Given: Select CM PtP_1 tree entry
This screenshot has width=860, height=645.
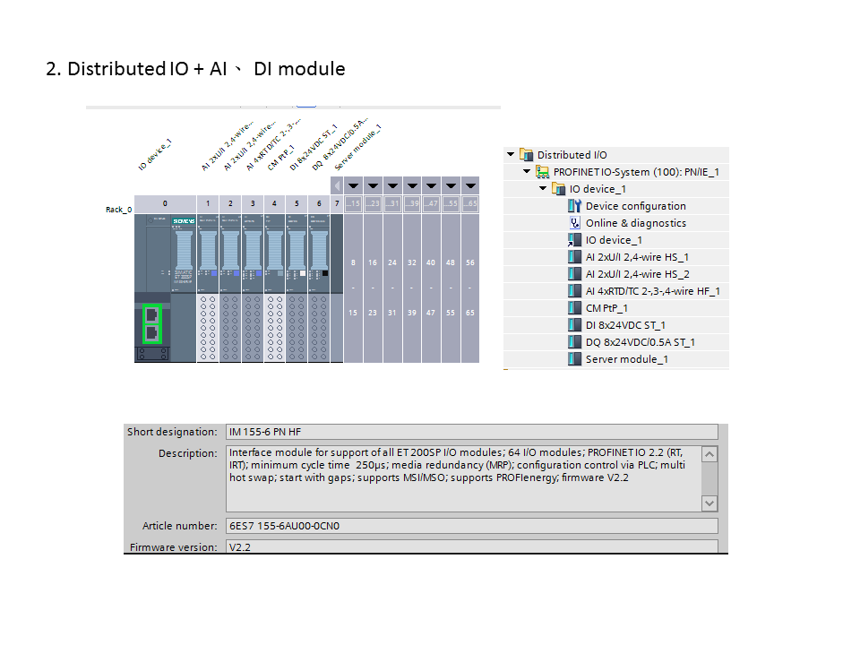Looking at the screenshot, I should [606, 307].
